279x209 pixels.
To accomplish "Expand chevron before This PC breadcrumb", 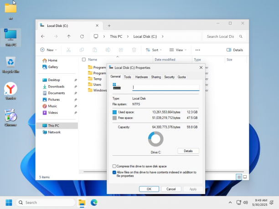I will pyautogui.click(x=104, y=36).
